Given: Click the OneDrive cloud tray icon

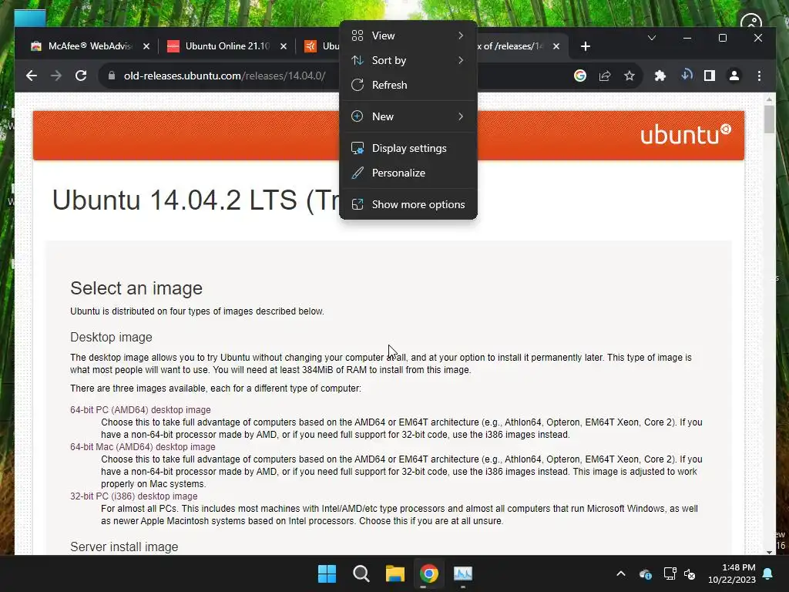Looking at the screenshot, I should tap(646, 573).
